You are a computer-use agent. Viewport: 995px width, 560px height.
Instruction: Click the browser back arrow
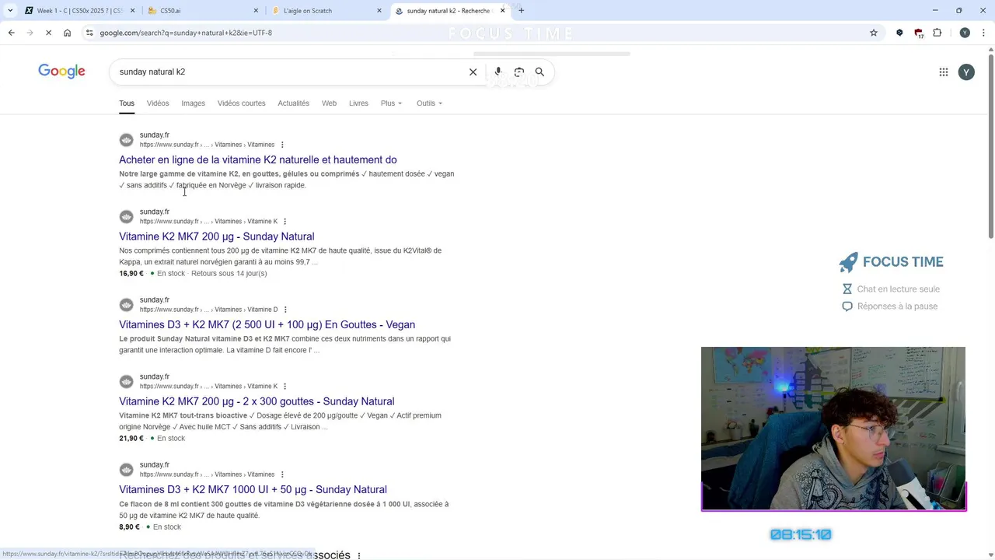pos(11,33)
